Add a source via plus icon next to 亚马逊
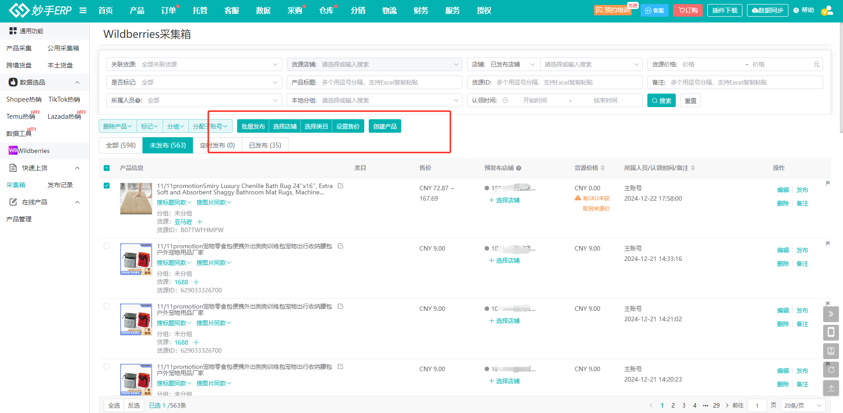The height and width of the screenshot is (413, 843). click(x=200, y=222)
